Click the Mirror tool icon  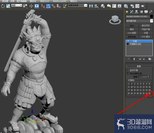coord(91,6)
